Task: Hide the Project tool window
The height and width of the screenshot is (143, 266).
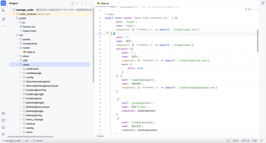Action: pos(91,3)
